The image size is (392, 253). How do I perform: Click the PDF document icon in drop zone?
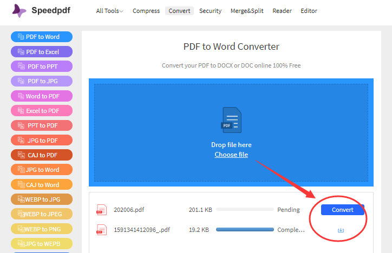tap(231, 120)
